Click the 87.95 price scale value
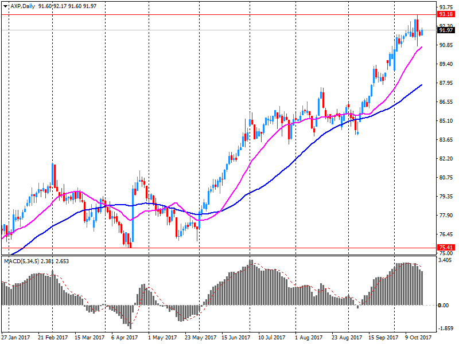 [x=446, y=83]
